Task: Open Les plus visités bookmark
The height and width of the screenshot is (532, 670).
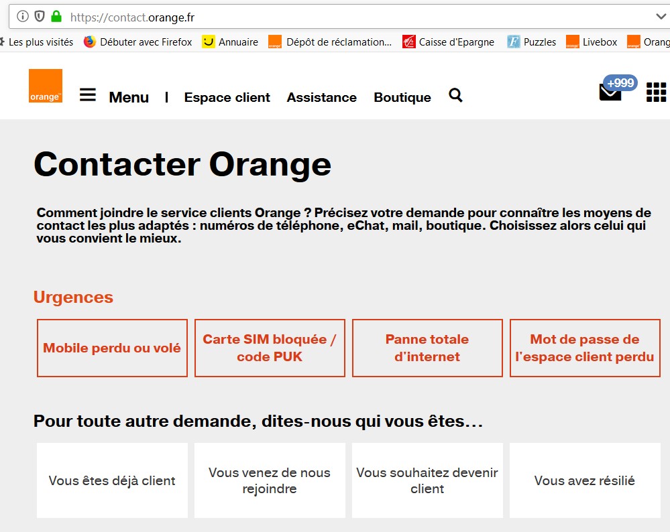Action: 37,42
